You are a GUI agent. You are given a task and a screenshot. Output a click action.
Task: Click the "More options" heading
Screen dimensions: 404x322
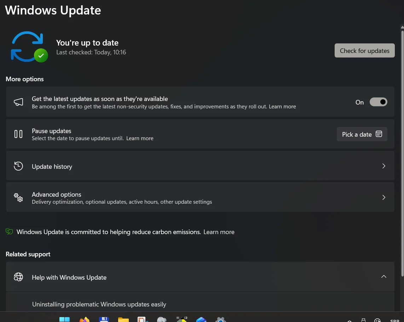pos(25,79)
